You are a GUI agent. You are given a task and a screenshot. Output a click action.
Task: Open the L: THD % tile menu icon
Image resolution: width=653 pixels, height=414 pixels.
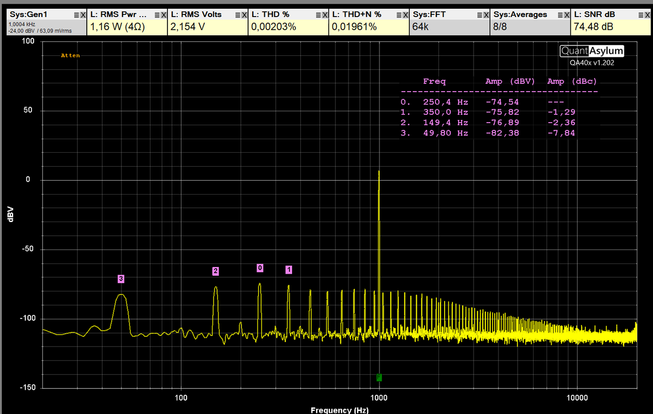[x=318, y=15]
